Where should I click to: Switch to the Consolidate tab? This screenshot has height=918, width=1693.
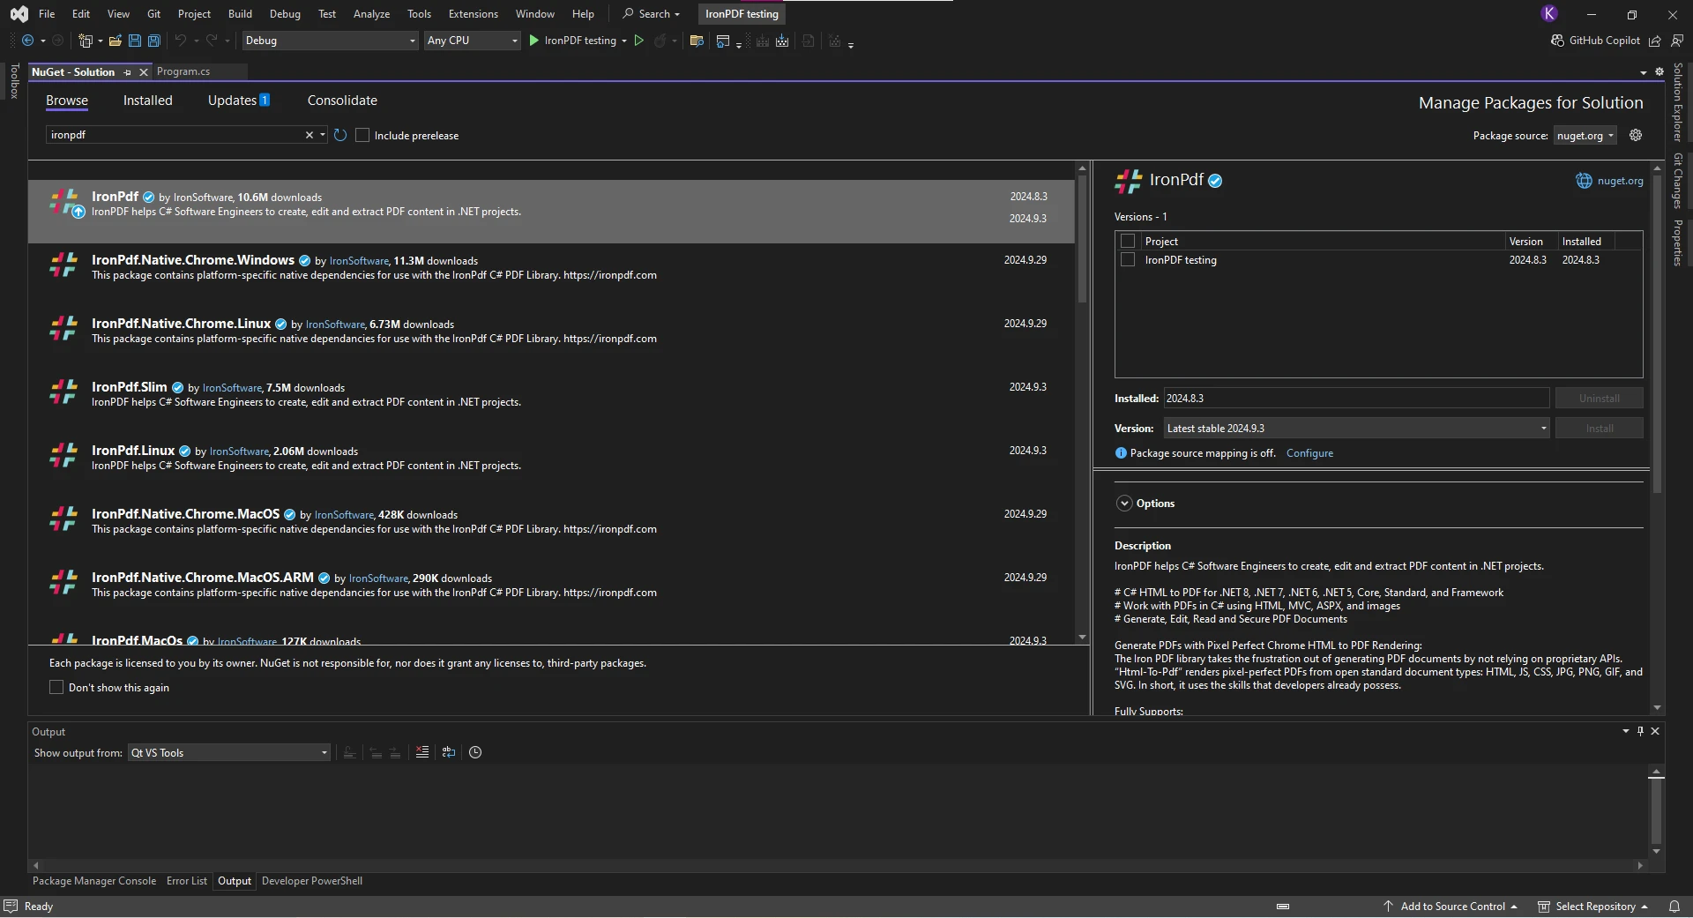pyautogui.click(x=342, y=101)
